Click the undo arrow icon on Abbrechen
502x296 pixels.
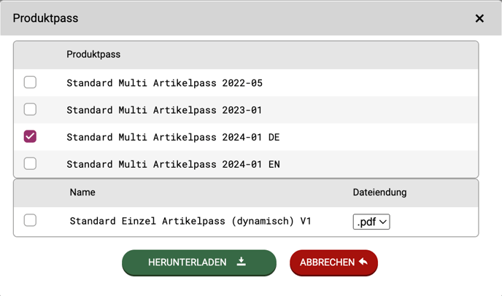(363, 262)
